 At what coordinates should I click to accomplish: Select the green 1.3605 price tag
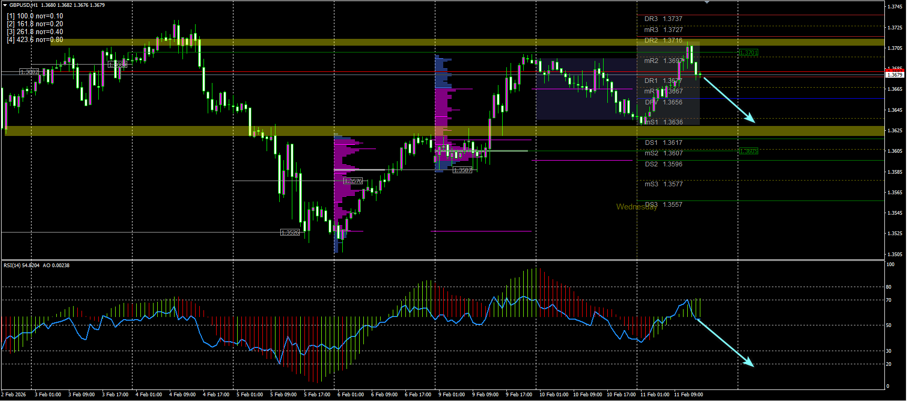coord(748,151)
